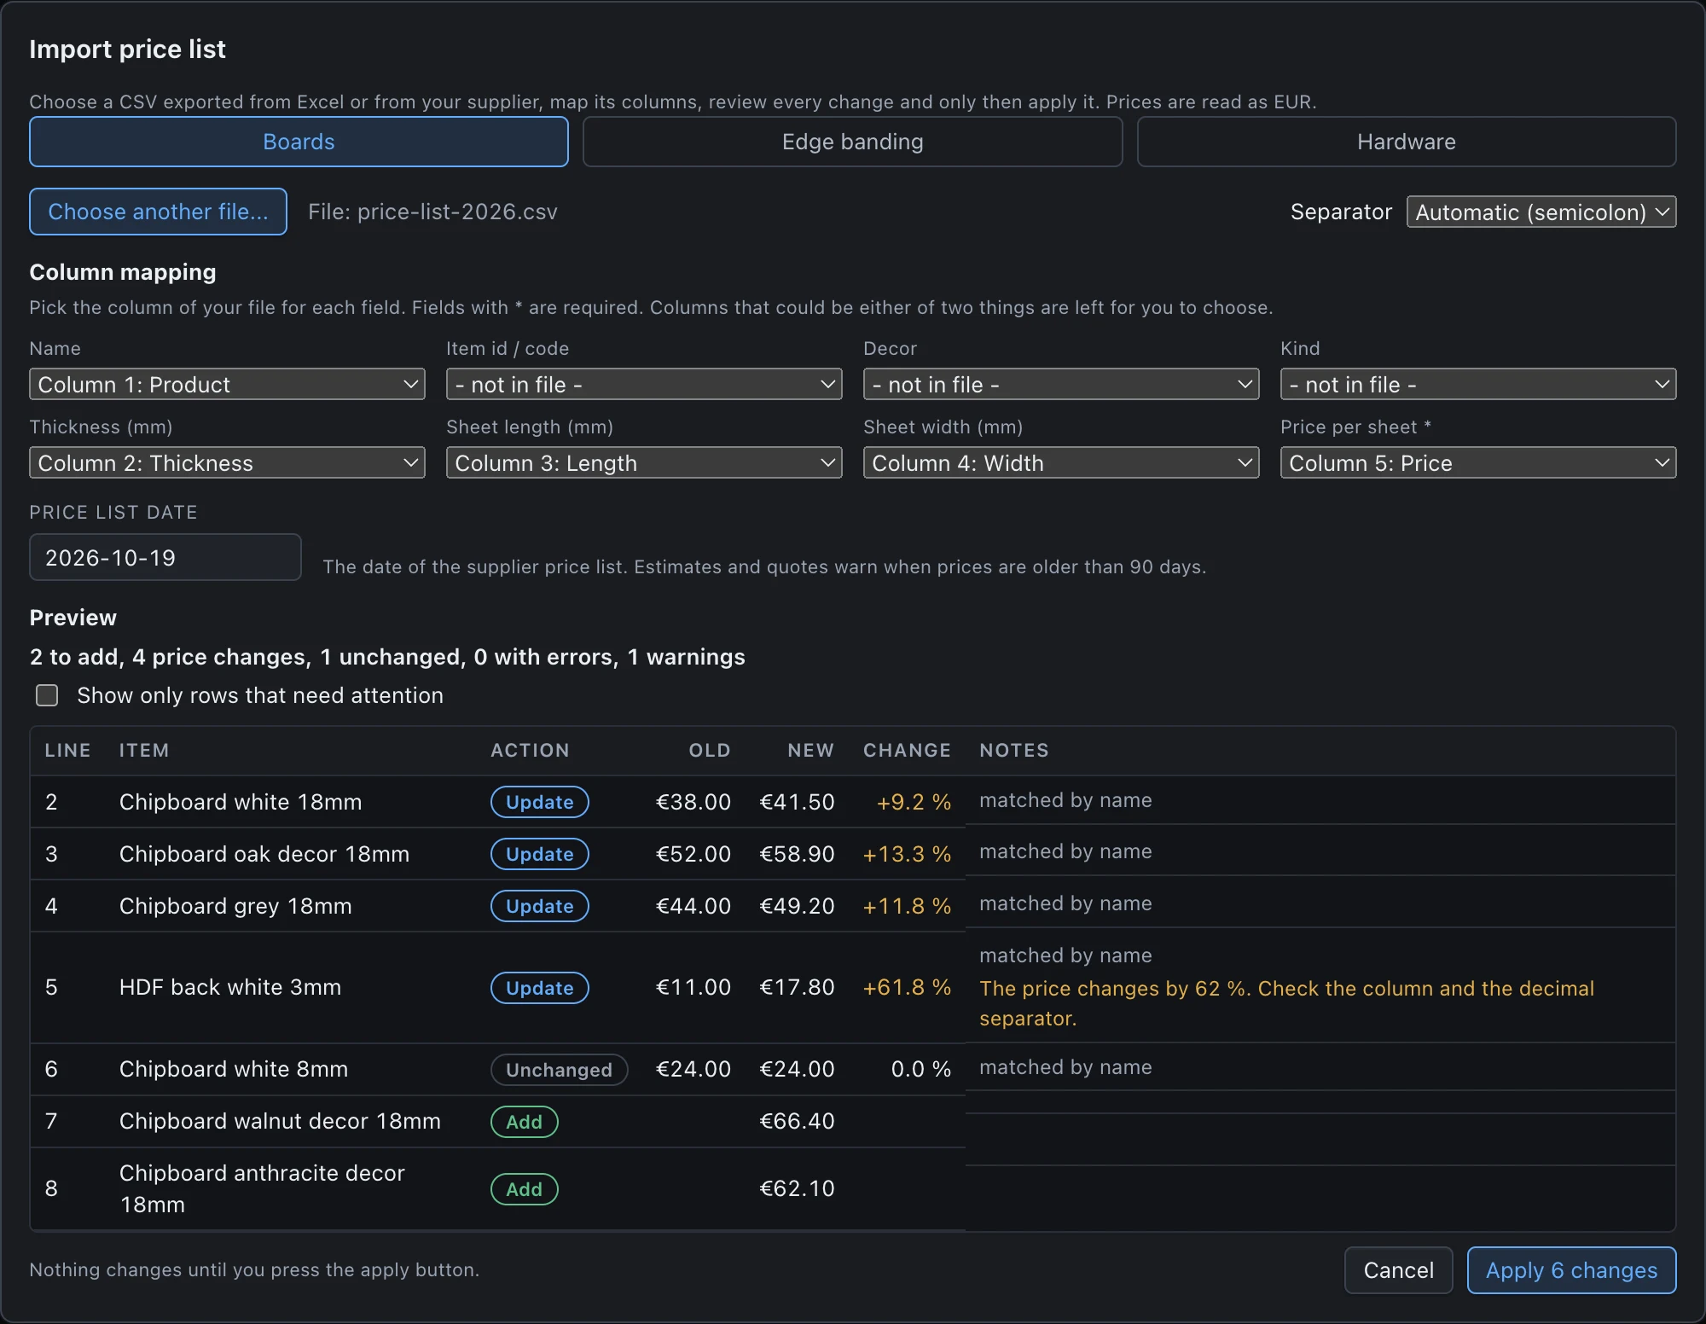This screenshot has width=1706, height=1324.
Task: Cancel the price list import
Action: (x=1399, y=1270)
